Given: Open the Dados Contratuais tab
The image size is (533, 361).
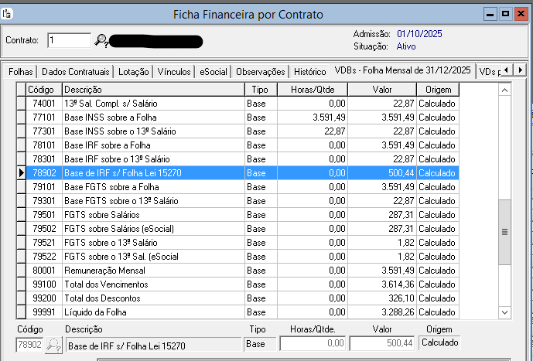Looking at the screenshot, I should (x=76, y=71).
